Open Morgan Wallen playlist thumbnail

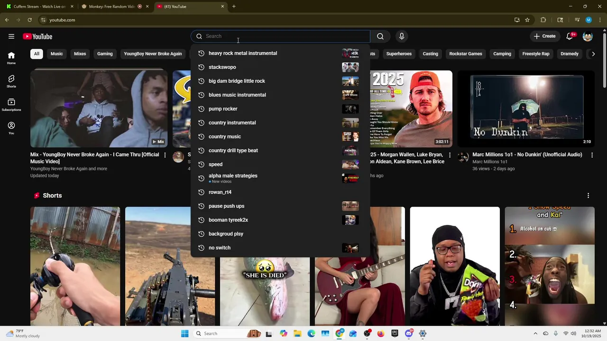[411, 109]
